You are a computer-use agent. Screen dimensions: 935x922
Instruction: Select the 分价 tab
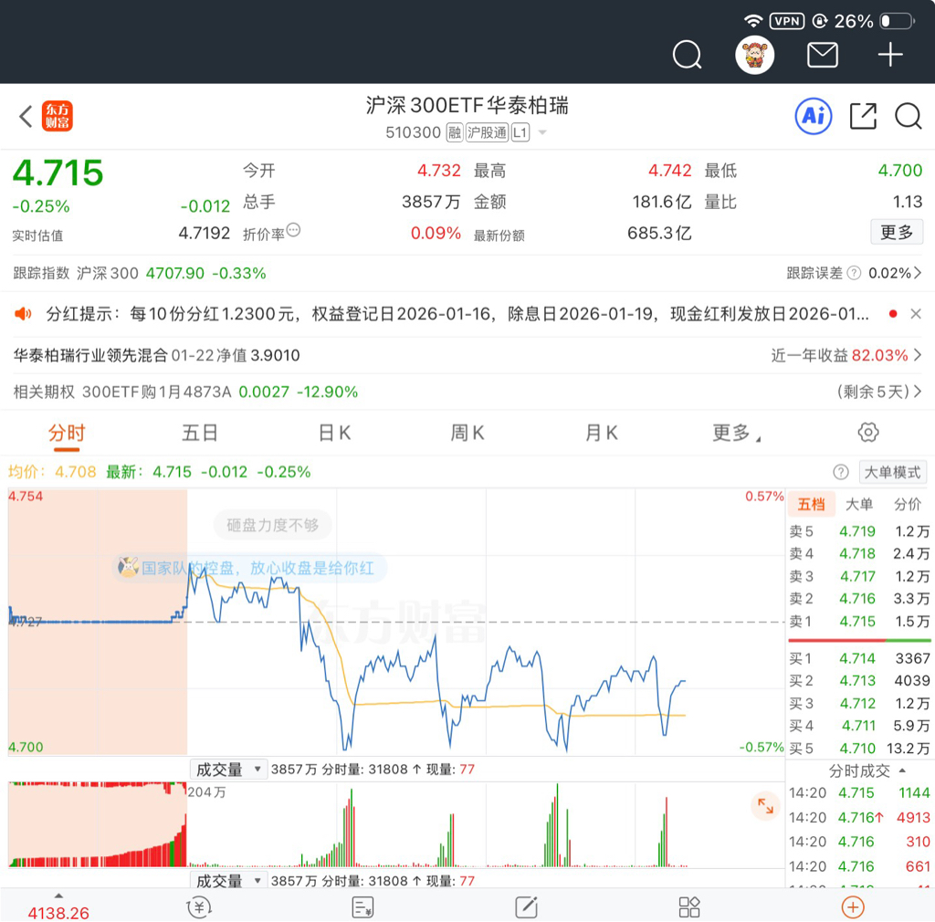tap(908, 504)
